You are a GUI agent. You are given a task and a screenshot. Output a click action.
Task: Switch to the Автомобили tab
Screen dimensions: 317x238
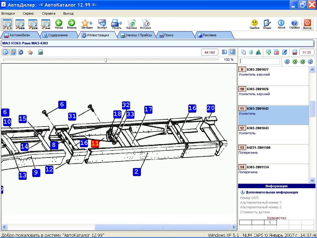[20, 35]
